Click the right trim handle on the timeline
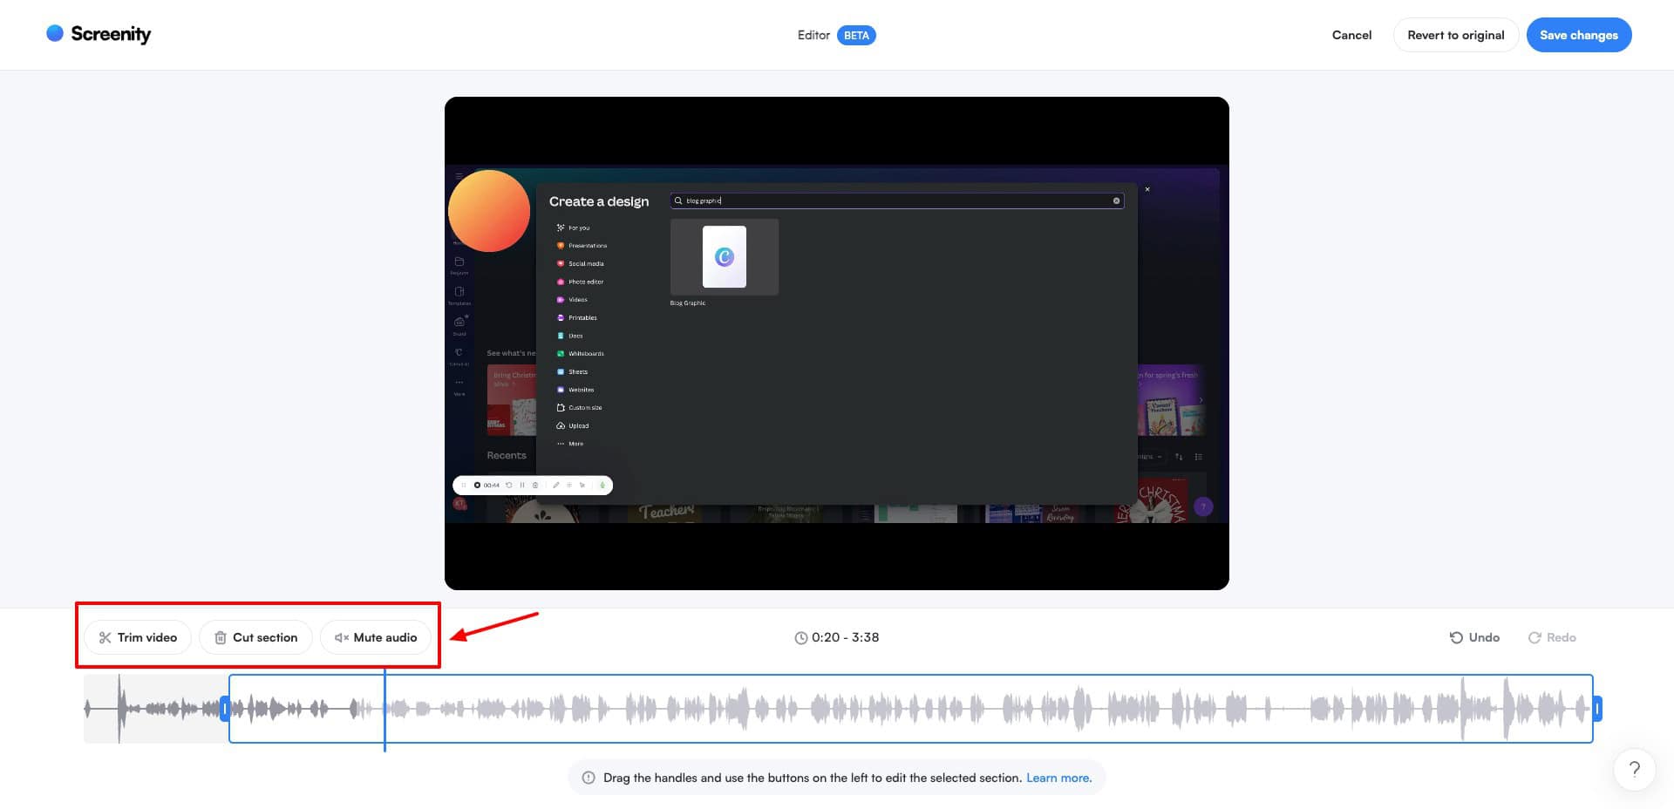This screenshot has width=1674, height=809. click(x=1597, y=709)
